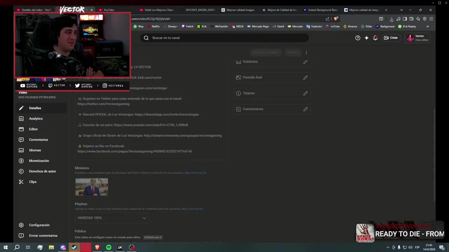The image size is (449, 252).
Task: Open the Kick bookmark
Action: click(202, 26)
